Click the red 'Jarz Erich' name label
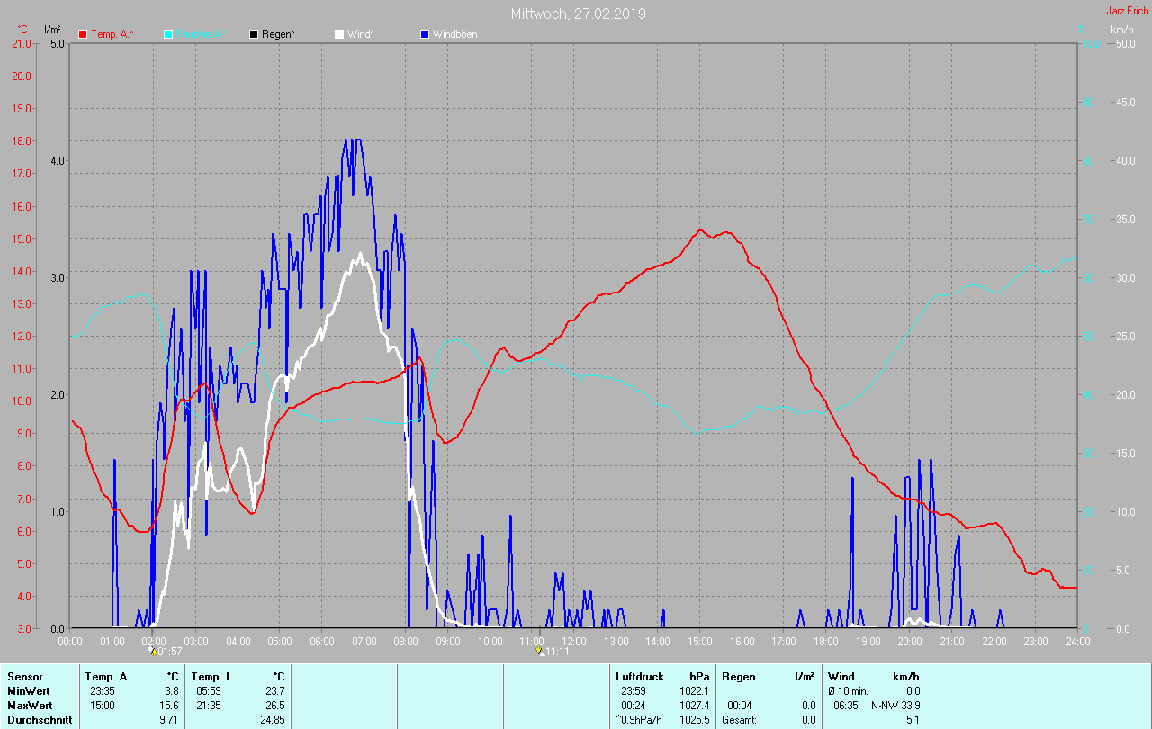This screenshot has height=729, width=1152. (x=1127, y=11)
